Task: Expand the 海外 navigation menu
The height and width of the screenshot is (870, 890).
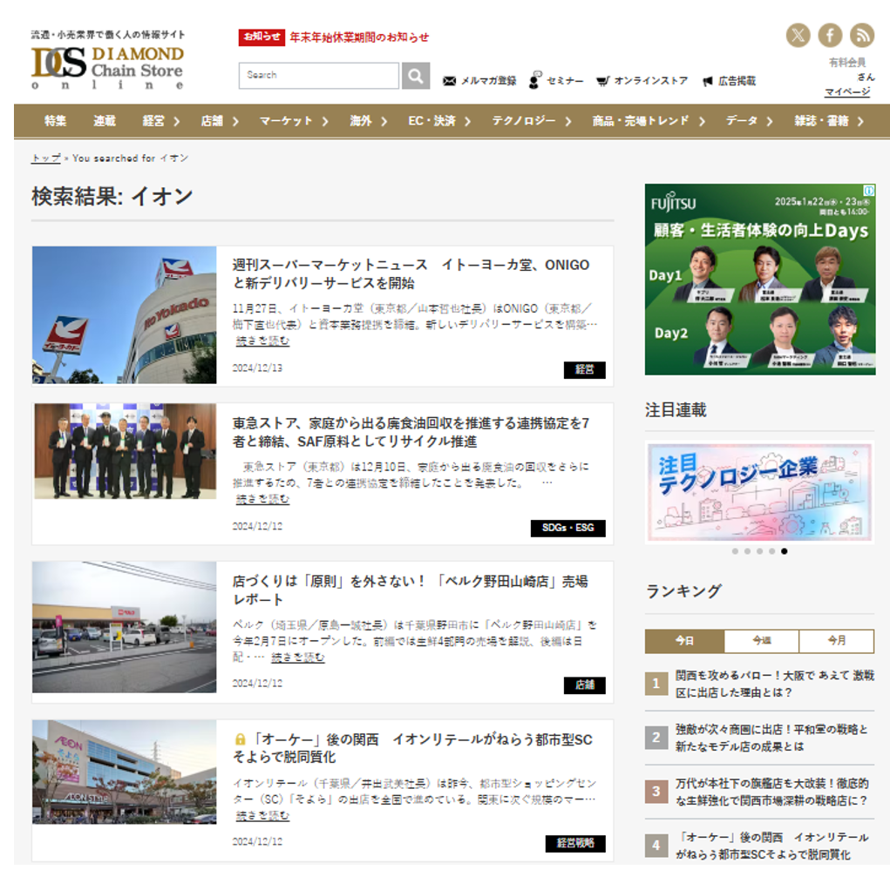Action: 367,121
